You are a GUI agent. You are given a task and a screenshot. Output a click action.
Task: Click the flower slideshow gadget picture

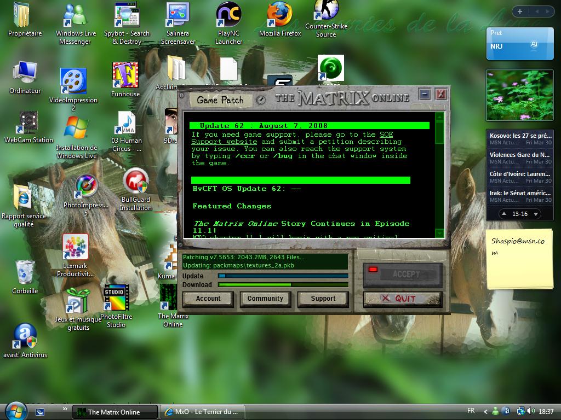pos(520,95)
